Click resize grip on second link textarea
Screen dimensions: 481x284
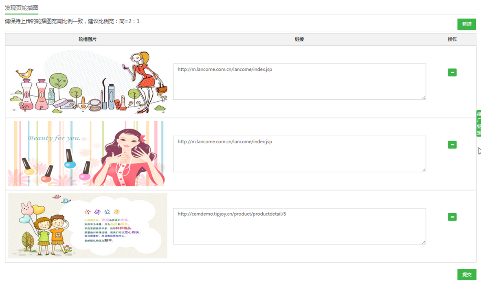tap(424, 170)
